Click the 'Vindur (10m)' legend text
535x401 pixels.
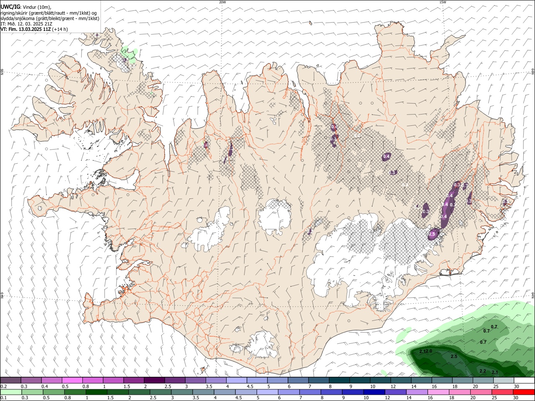pos(36,7)
